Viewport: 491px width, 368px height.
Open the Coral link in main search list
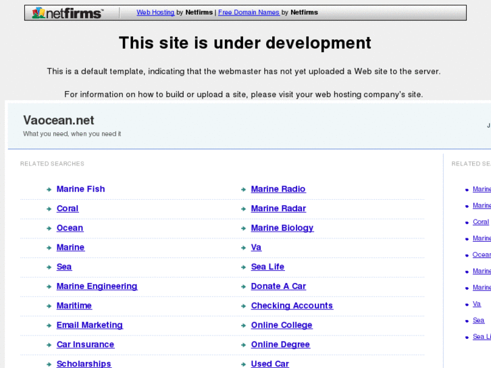(x=68, y=208)
